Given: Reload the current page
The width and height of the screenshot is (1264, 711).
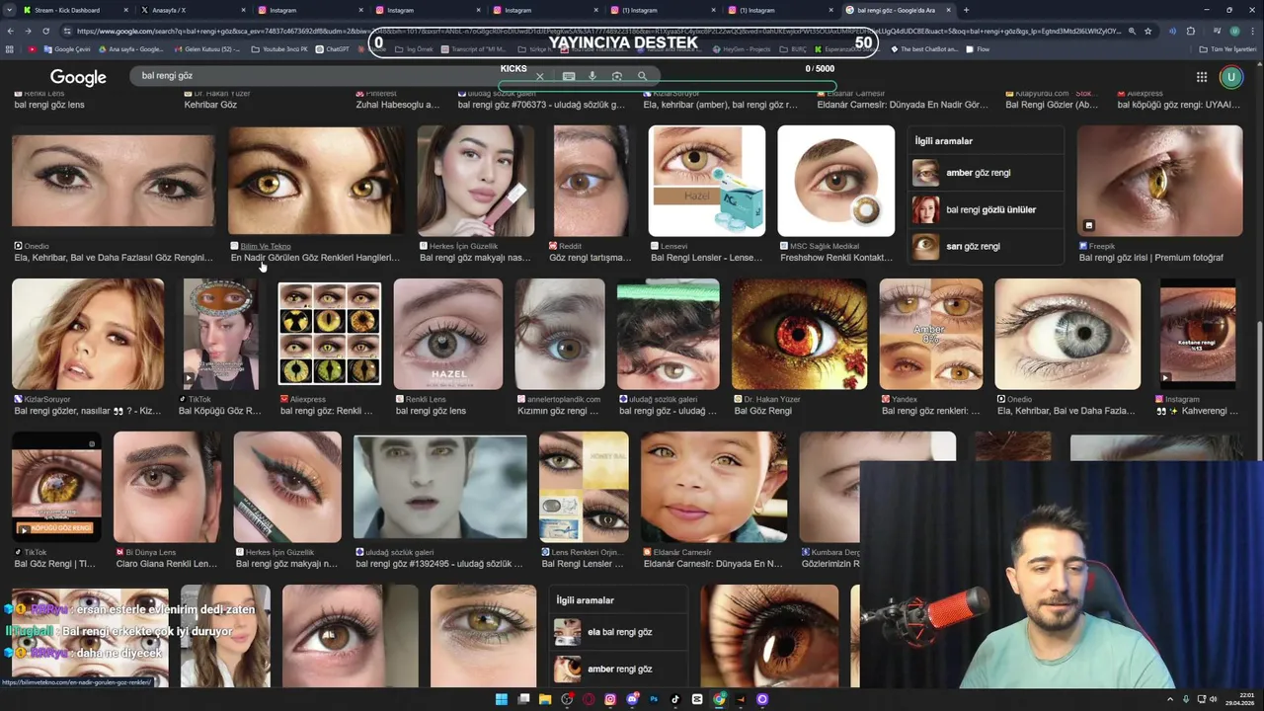Looking at the screenshot, I should point(46,31).
